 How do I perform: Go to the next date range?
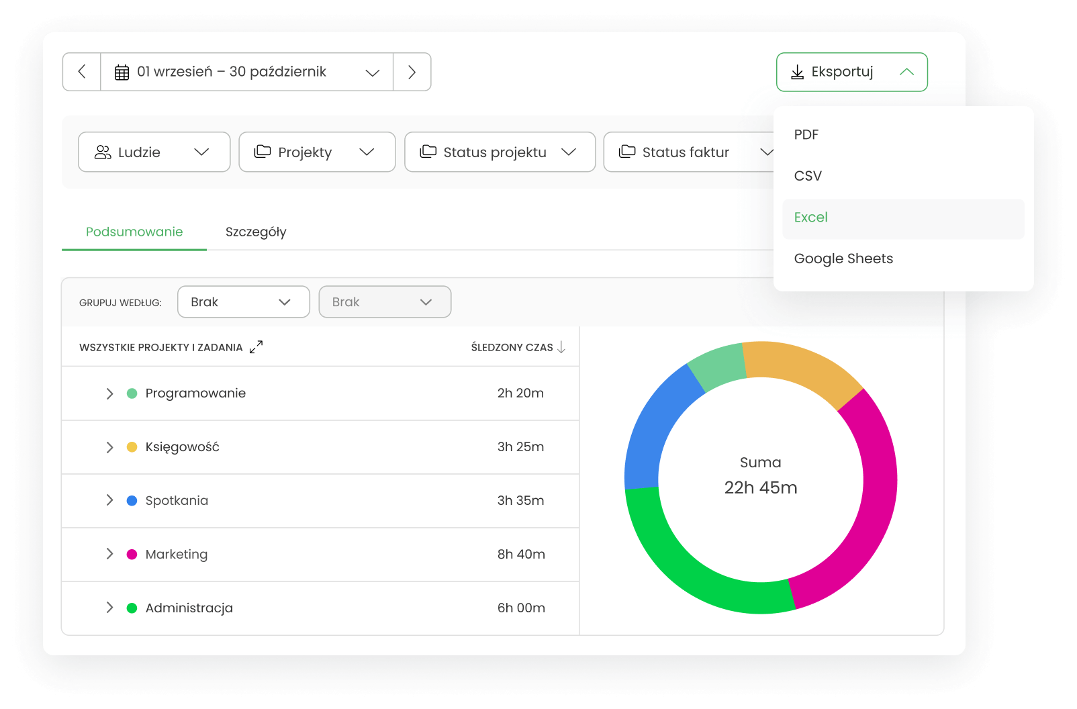point(412,72)
